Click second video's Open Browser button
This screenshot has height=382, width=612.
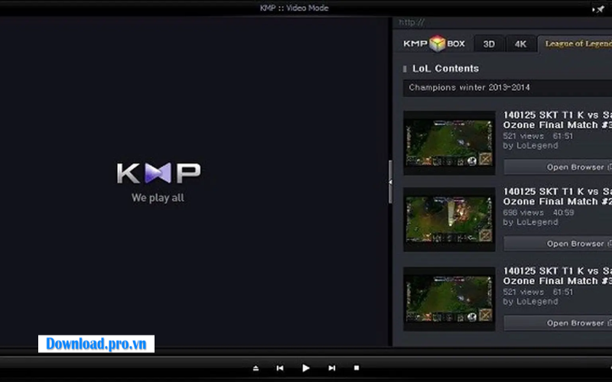pyautogui.click(x=558, y=244)
